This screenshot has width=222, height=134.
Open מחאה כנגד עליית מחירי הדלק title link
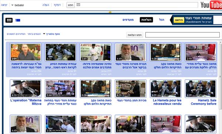click(x=201, y=66)
